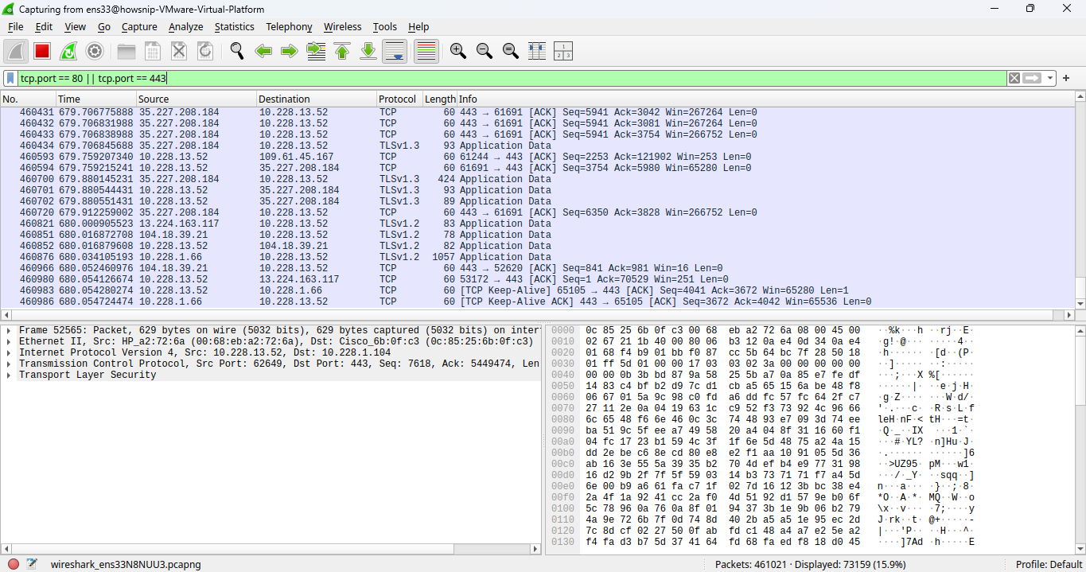The width and height of the screenshot is (1086, 572).
Task: Stop the running capture with the red square
Action: click(42, 51)
